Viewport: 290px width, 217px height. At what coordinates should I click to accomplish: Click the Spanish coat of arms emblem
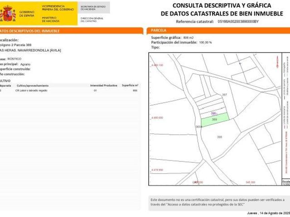click(x=8, y=14)
